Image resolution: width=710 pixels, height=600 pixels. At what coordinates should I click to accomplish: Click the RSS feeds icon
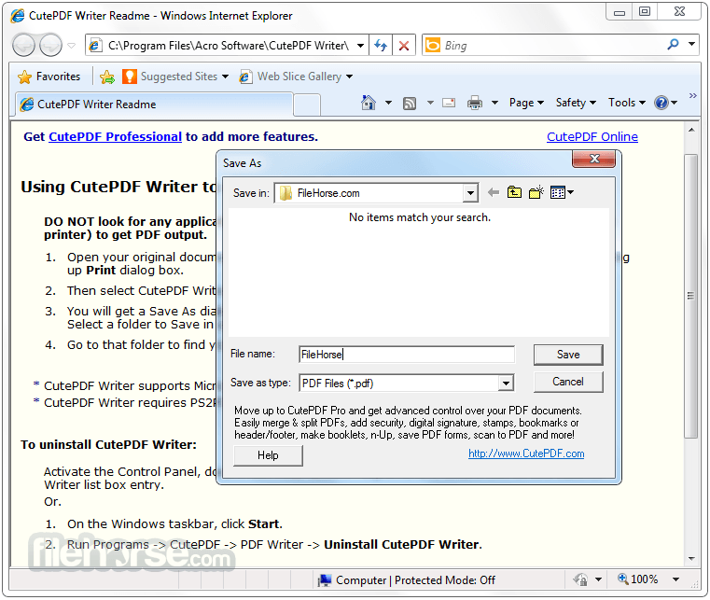410,104
